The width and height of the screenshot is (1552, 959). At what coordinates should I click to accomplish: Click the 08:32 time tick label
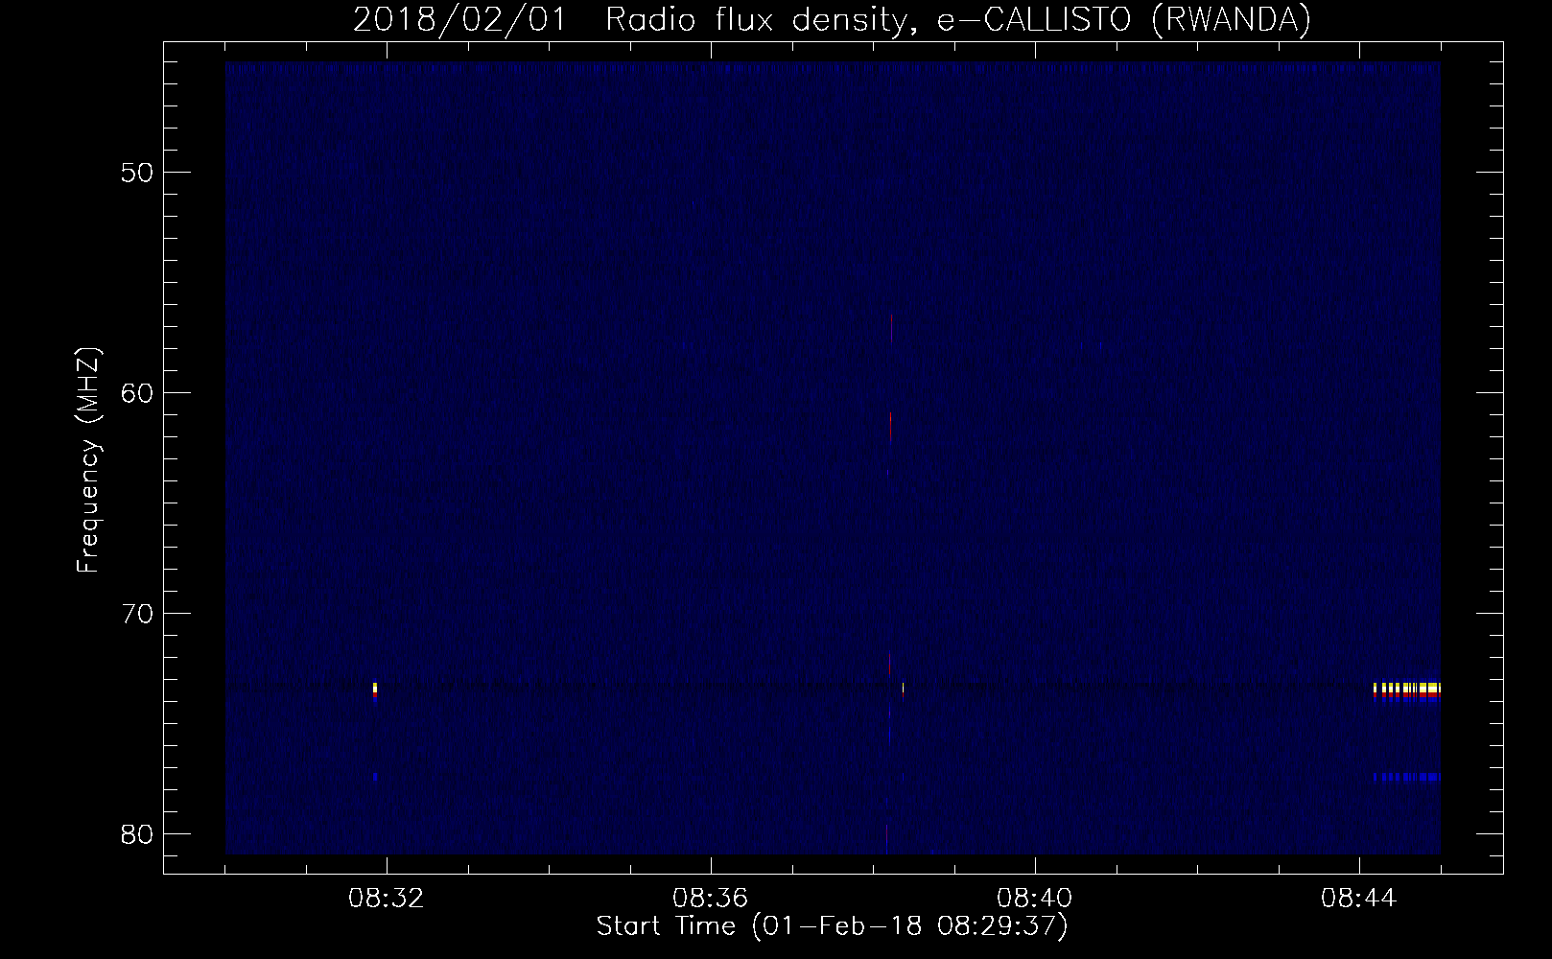point(387,899)
